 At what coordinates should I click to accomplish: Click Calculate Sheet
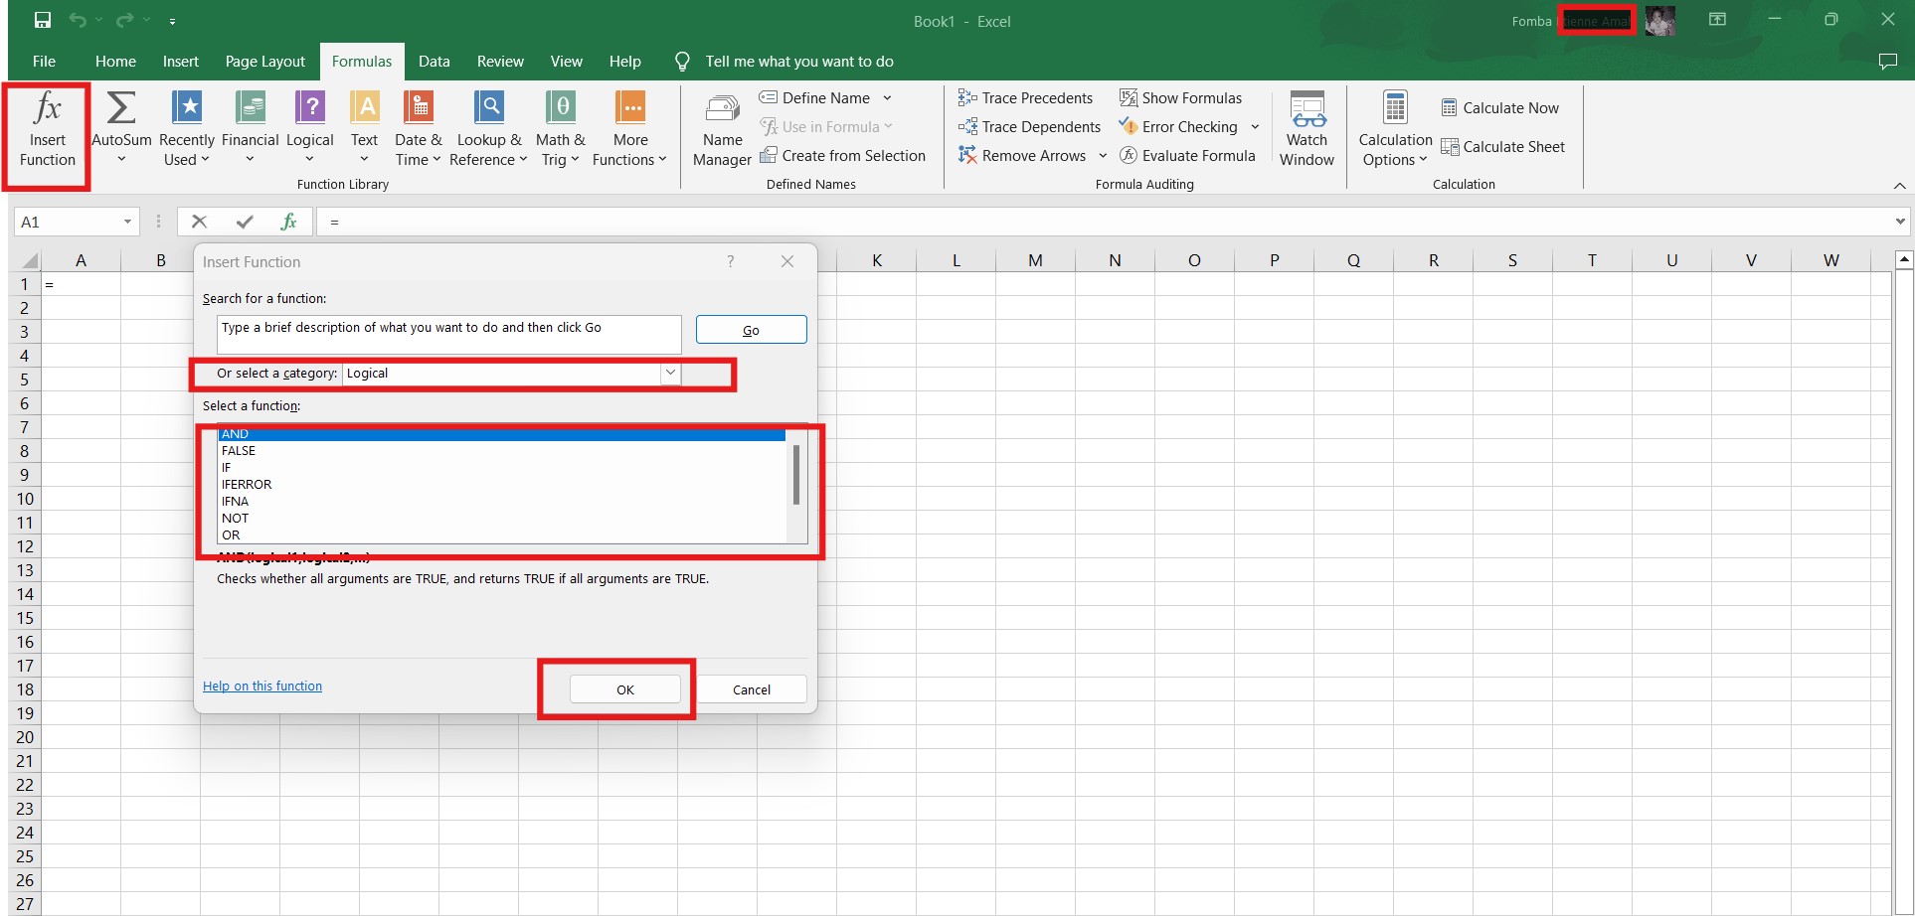pyautogui.click(x=1503, y=147)
